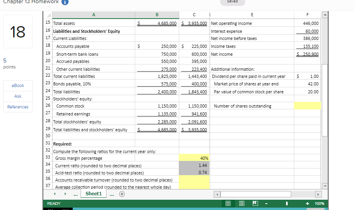The image size is (354, 210).
Task: Show more sheets ellipsis after Sheet1
Action: point(112,194)
